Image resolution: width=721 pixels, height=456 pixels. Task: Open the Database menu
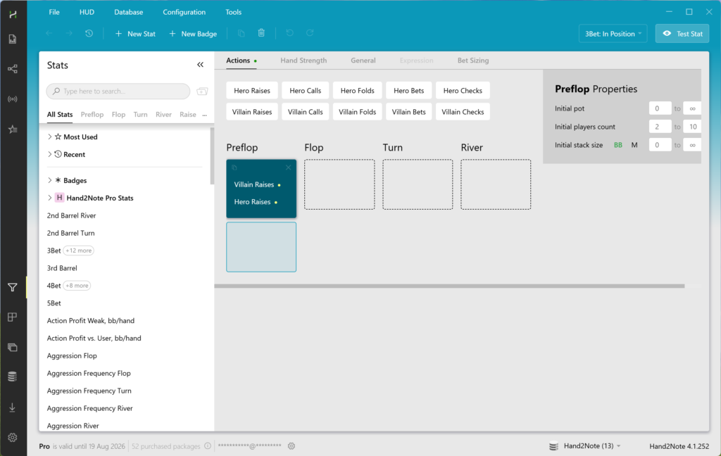pyautogui.click(x=128, y=12)
